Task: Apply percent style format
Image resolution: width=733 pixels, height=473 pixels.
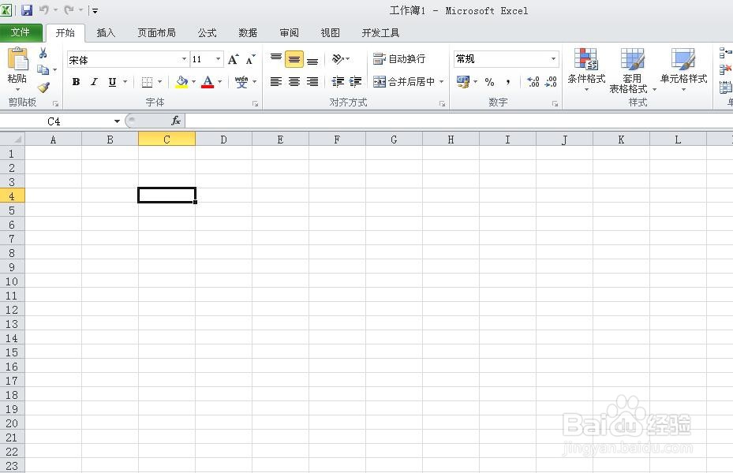Action: pos(489,82)
